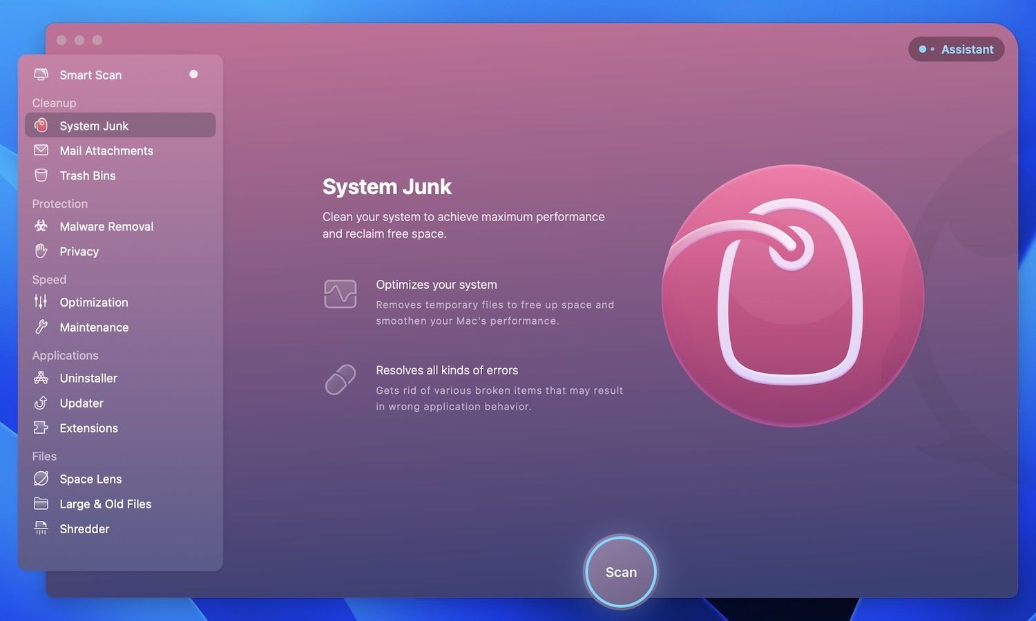This screenshot has height=621, width=1036.
Task: Click the pill icon beside Resolves errors
Action: click(340, 380)
